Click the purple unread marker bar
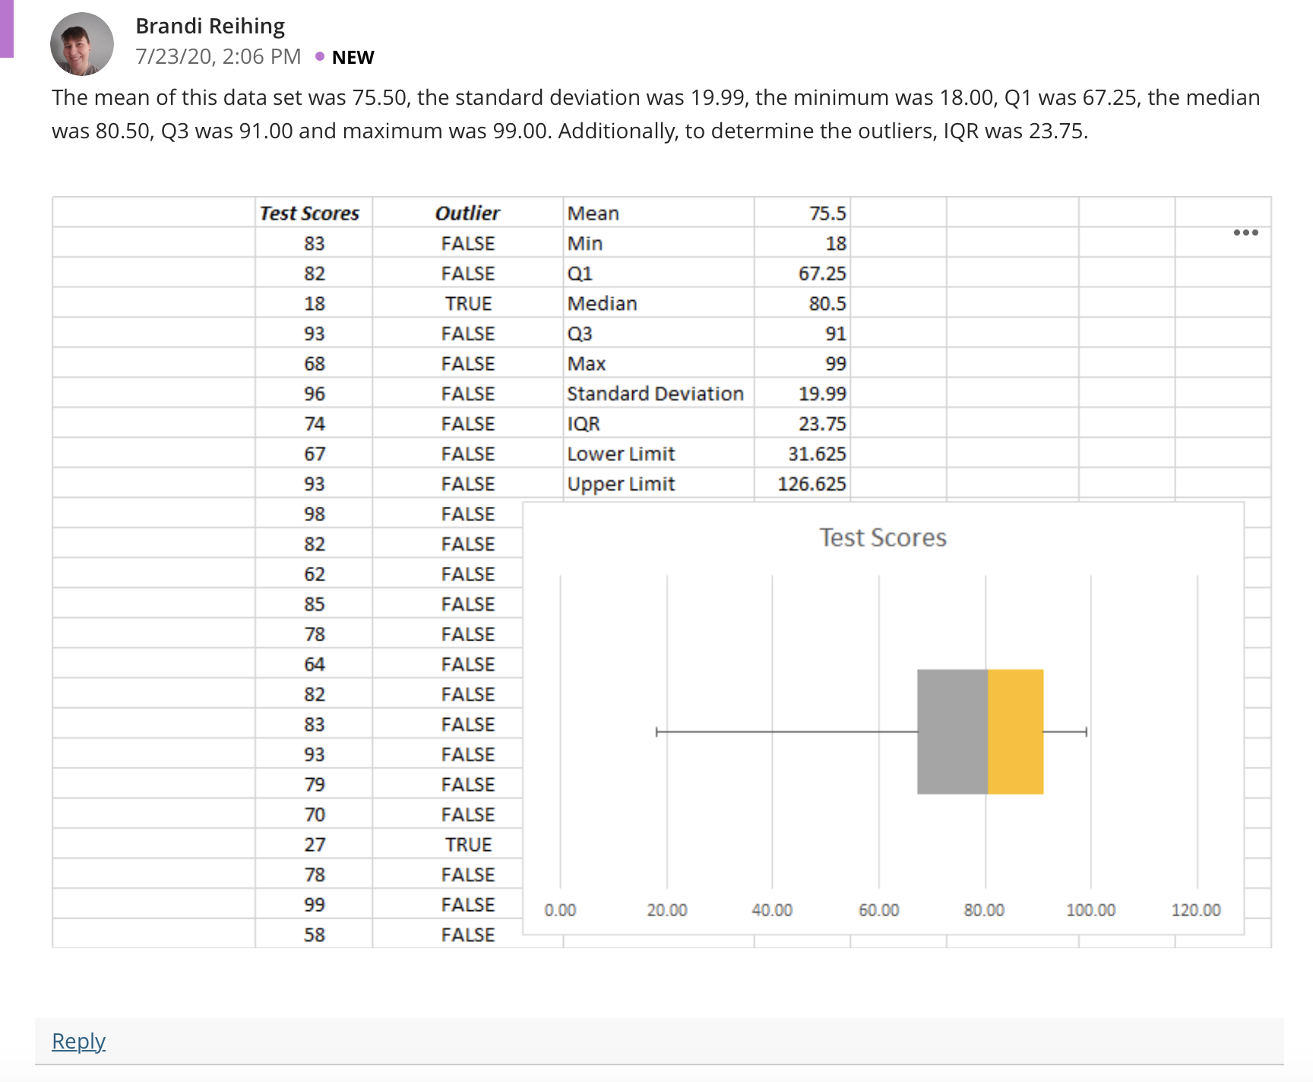Screen dimensions: 1313x1082 (x=7, y=29)
